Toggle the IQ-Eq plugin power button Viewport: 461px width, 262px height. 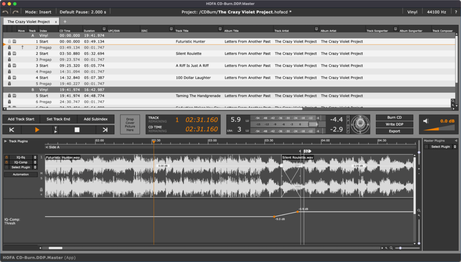coord(7,157)
